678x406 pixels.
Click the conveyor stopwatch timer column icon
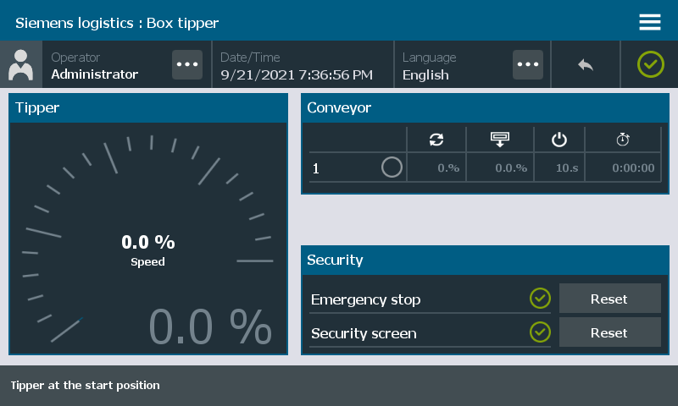623,140
